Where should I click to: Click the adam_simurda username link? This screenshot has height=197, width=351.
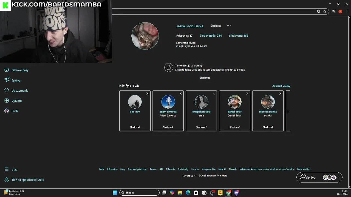168,112
